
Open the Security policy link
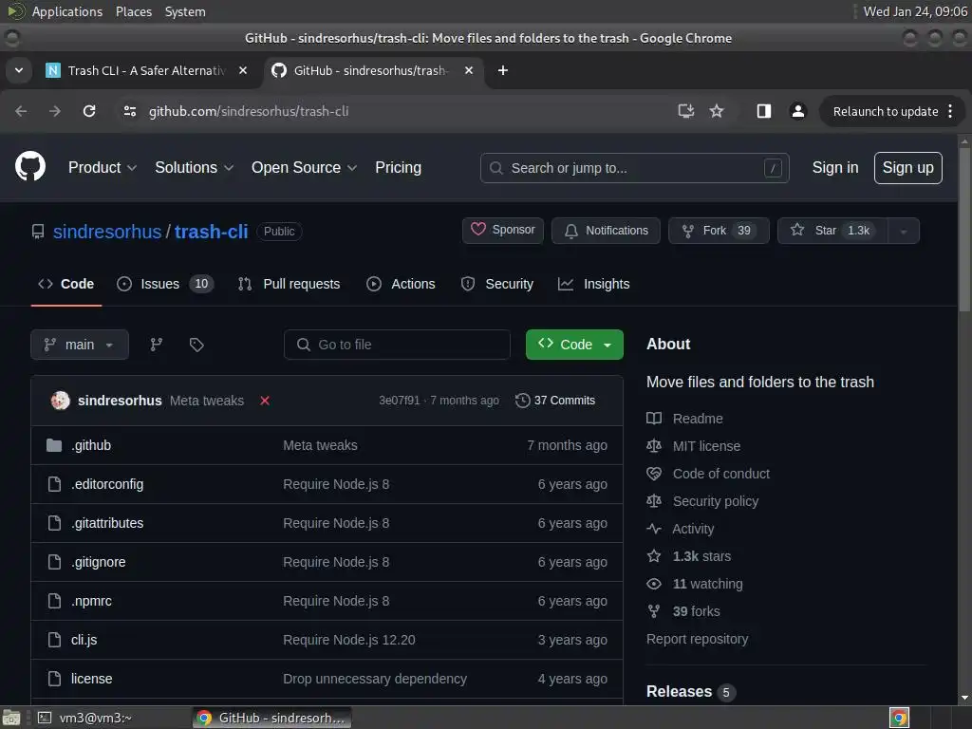pyautogui.click(x=702, y=501)
